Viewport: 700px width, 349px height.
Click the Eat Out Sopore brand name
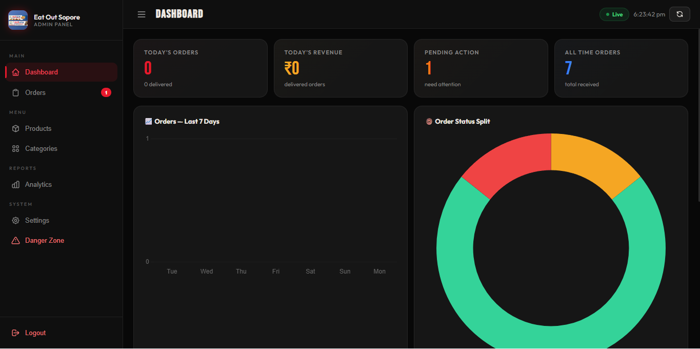(57, 17)
